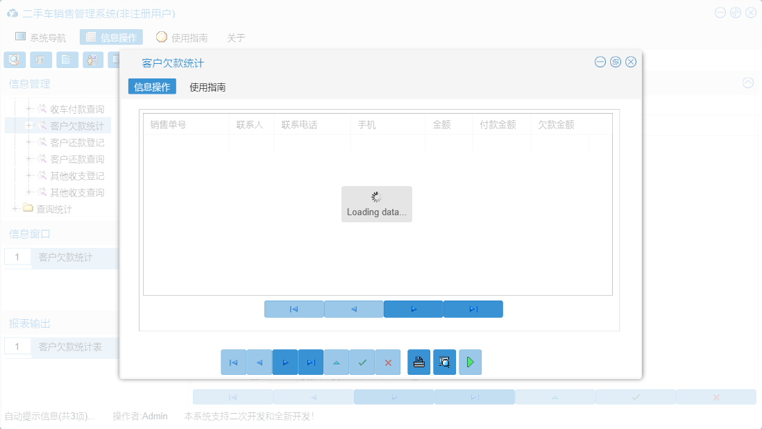This screenshot has height=429, width=762.
Task: Jump to the last record in the dialog toolbar
Action: pos(310,362)
